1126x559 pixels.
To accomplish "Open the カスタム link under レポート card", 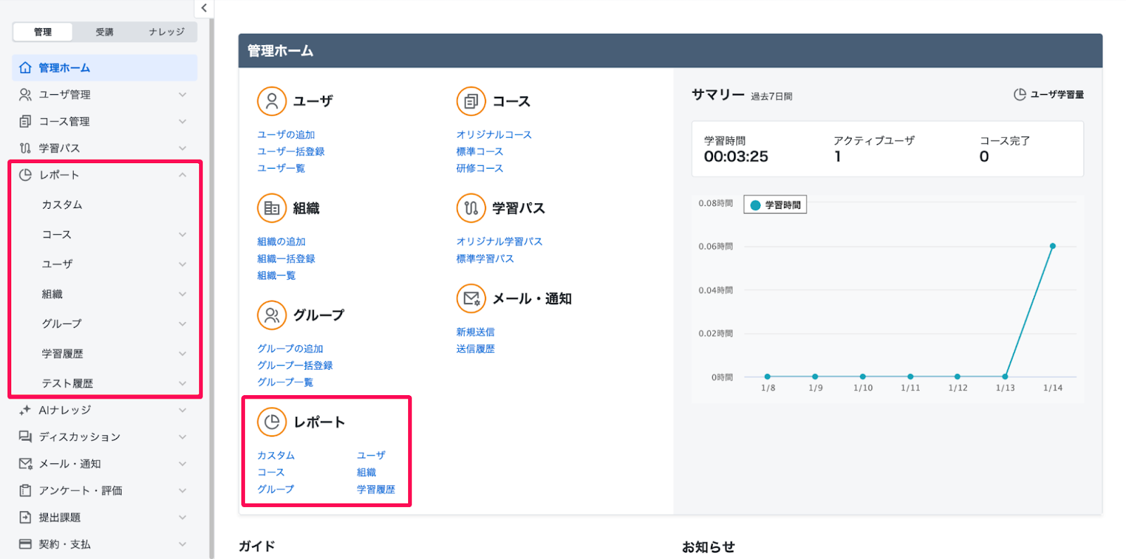I will click(x=276, y=455).
